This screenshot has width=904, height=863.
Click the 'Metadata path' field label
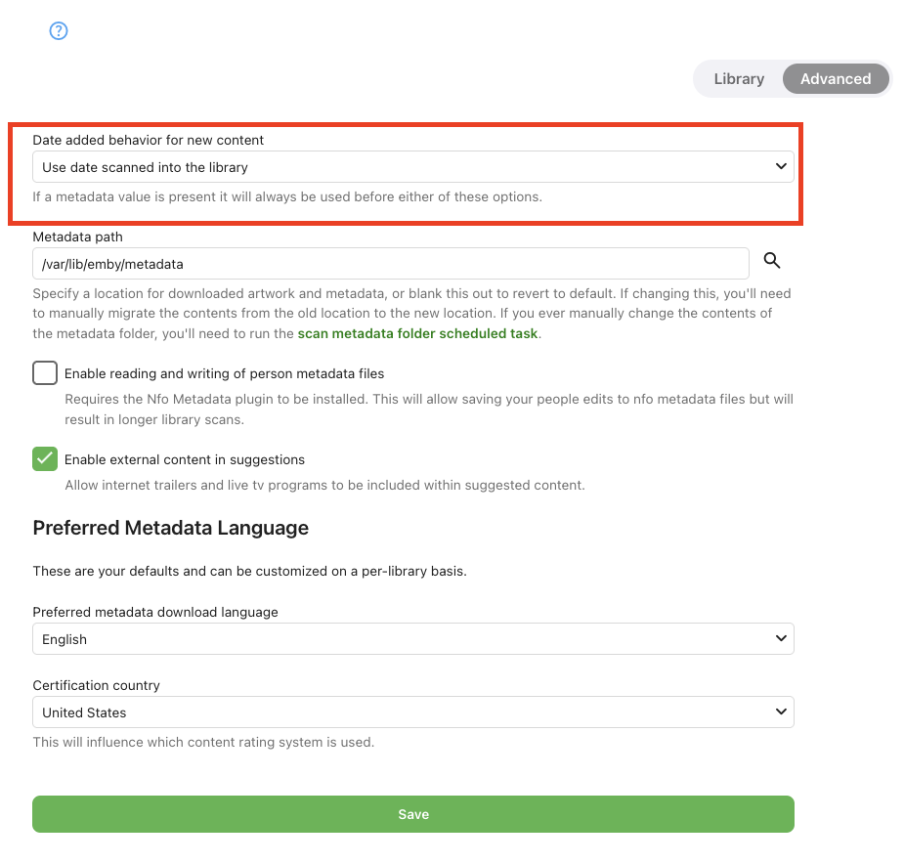pyautogui.click(x=77, y=237)
